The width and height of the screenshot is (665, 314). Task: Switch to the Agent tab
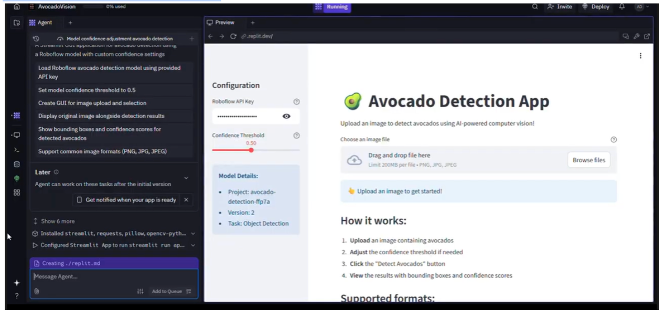click(x=41, y=23)
